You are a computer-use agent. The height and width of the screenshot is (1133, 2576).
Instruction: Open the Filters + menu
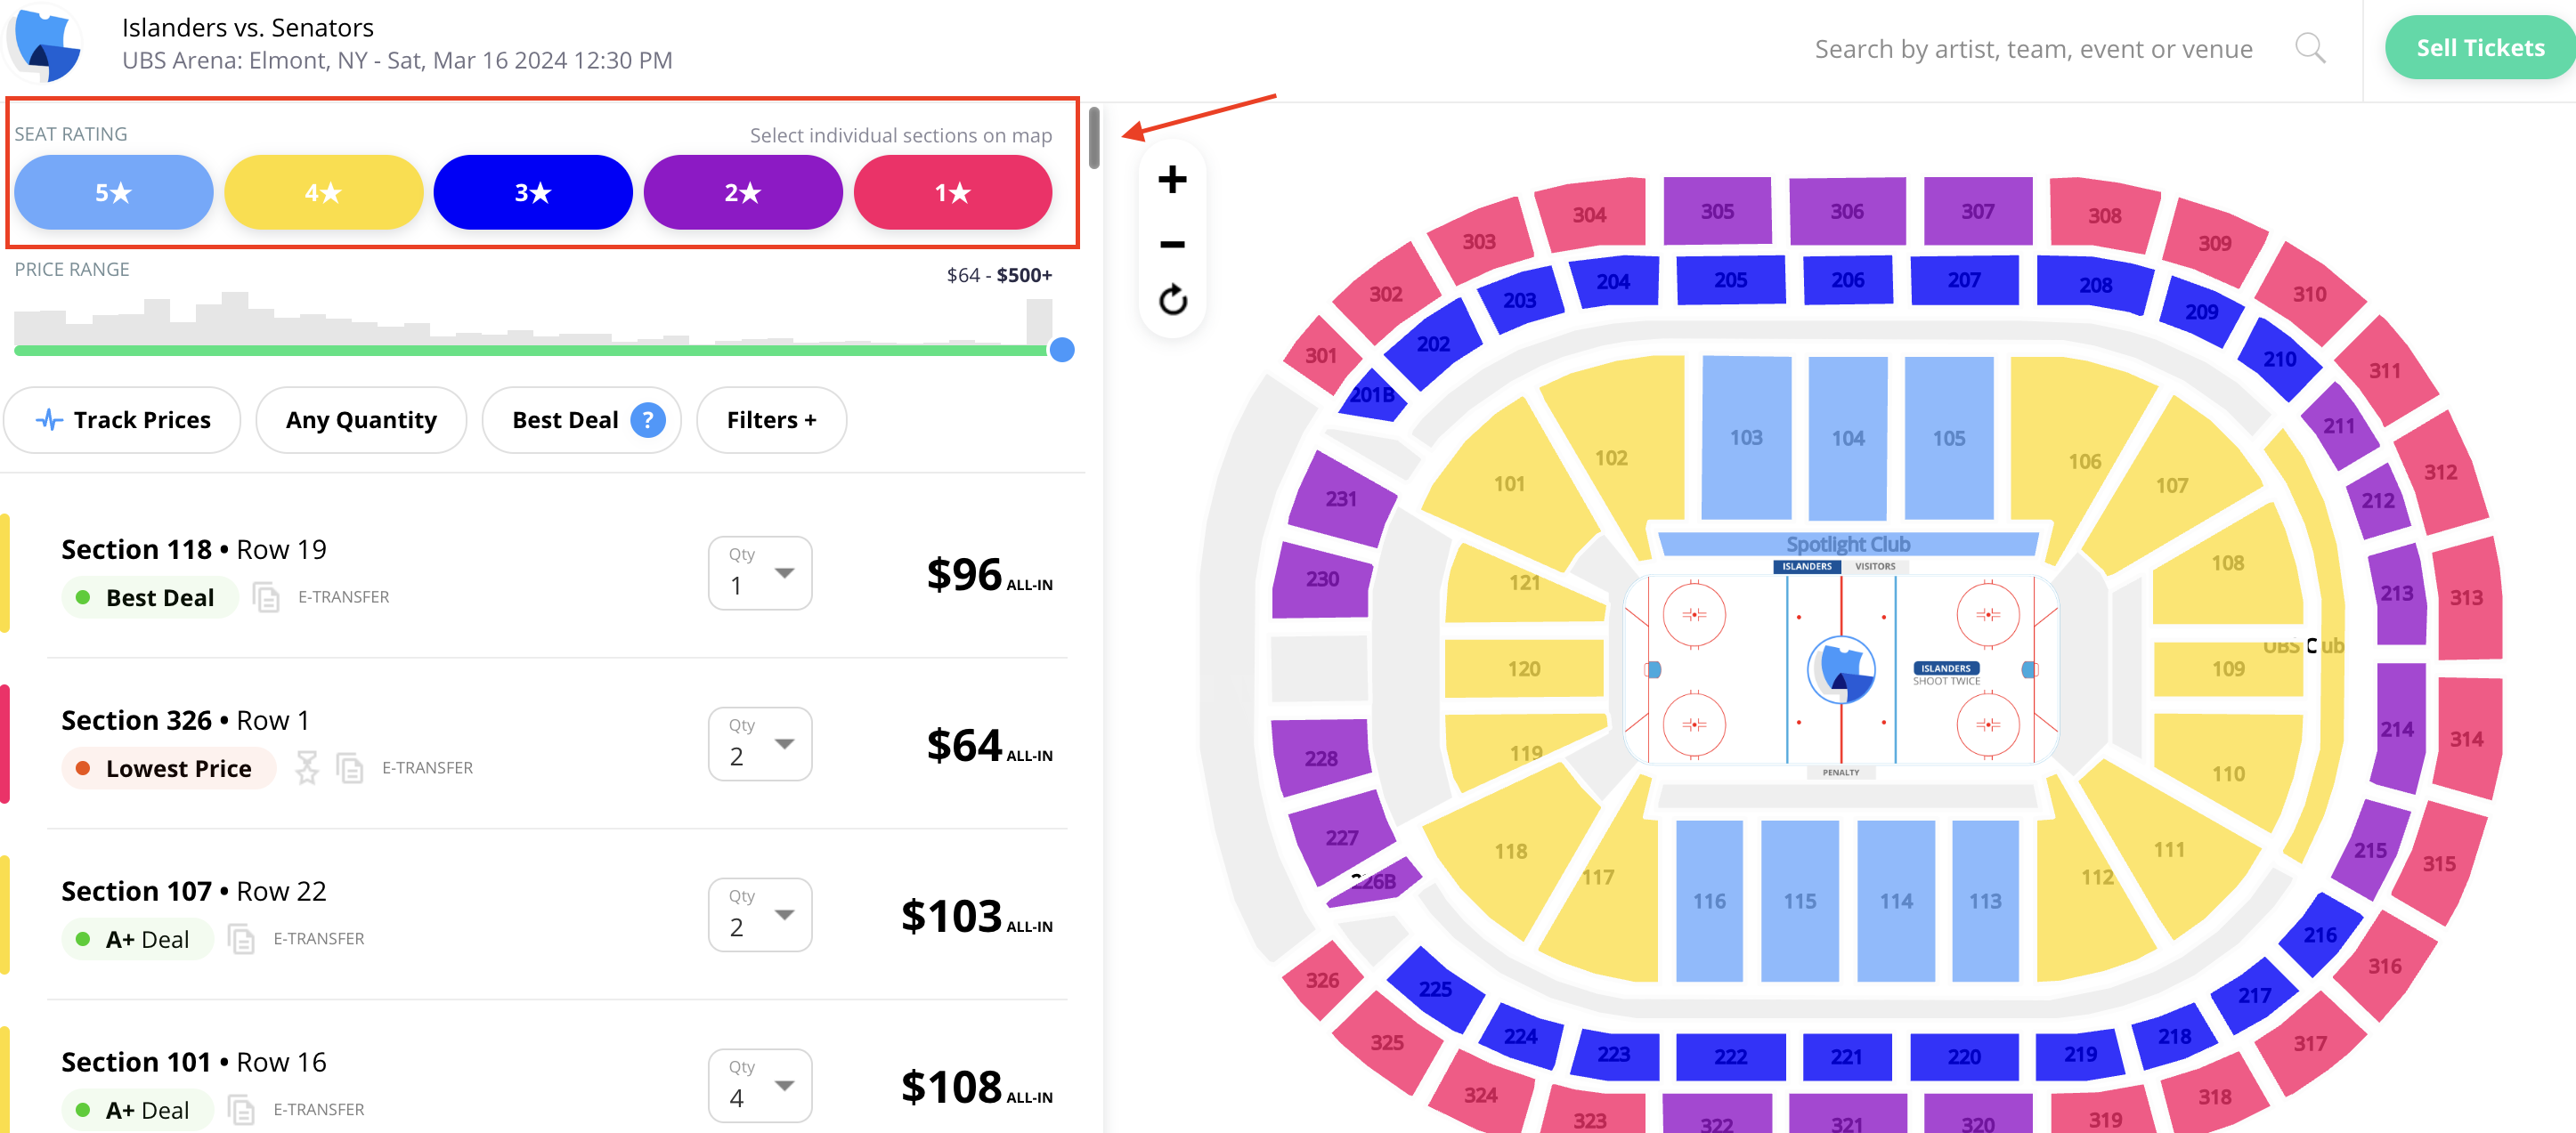771,419
